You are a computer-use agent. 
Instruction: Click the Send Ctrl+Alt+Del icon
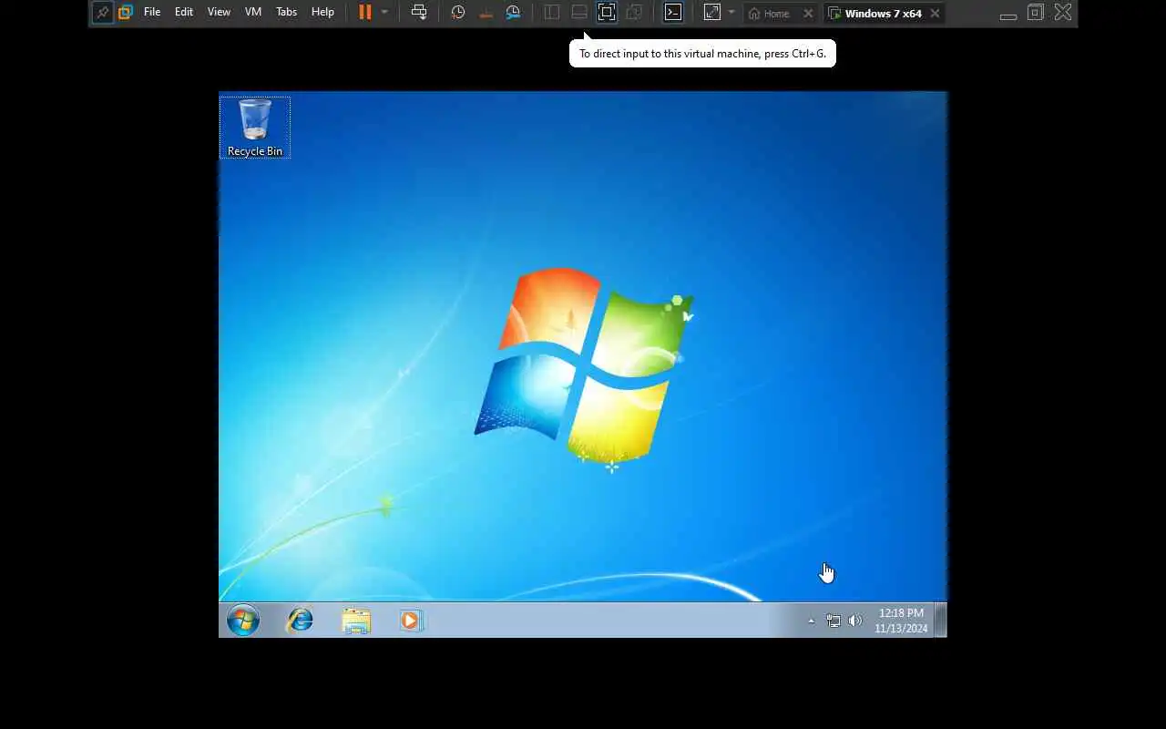(x=419, y=13)
